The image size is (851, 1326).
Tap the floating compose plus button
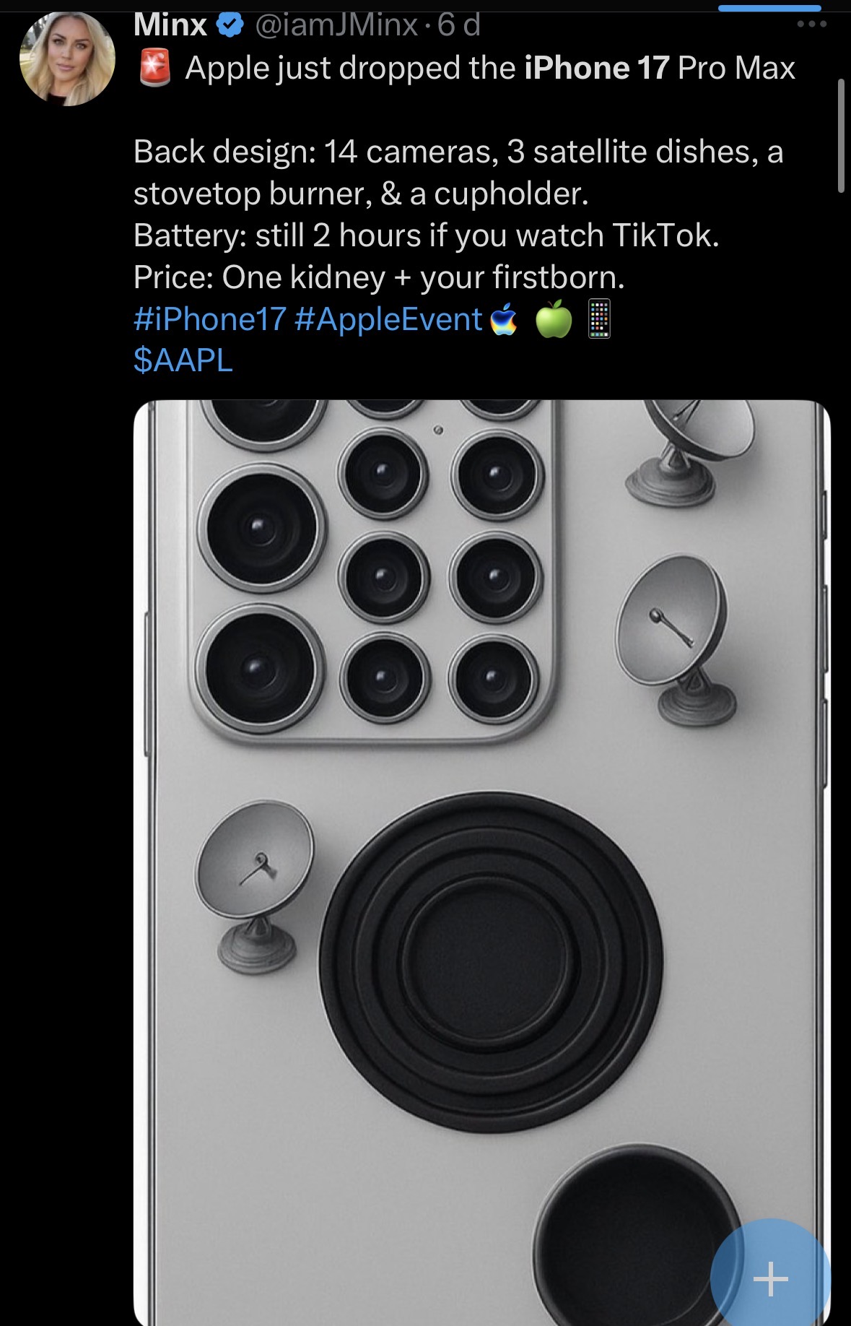pyautogui.click(x=770, y=1278)
